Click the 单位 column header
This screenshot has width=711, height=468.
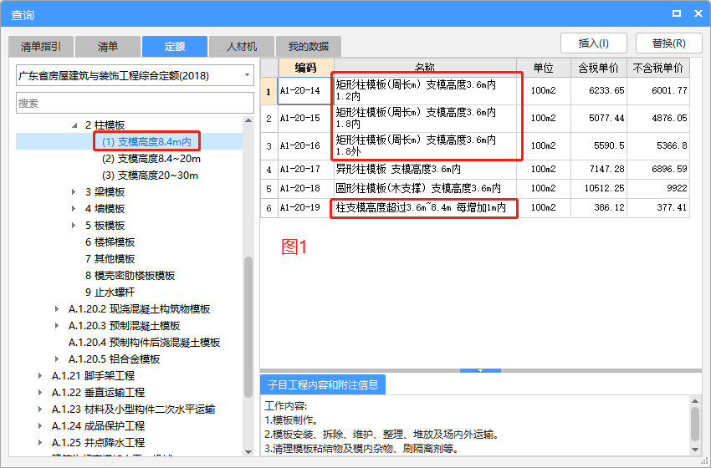(543, 68)
